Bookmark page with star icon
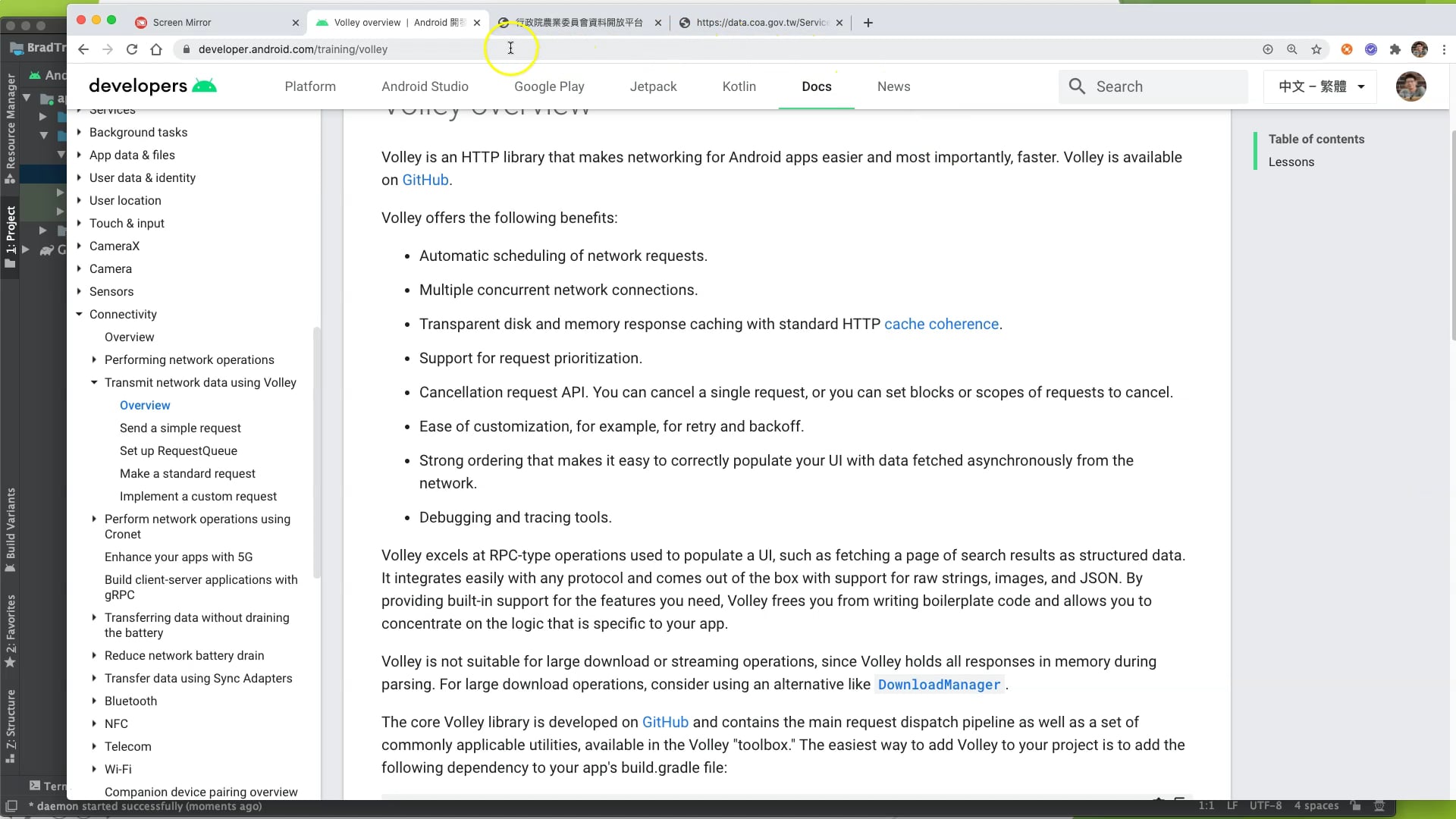Image resolution: width=1456 pixels, height=819 pixels. [x=1316, y=49]
